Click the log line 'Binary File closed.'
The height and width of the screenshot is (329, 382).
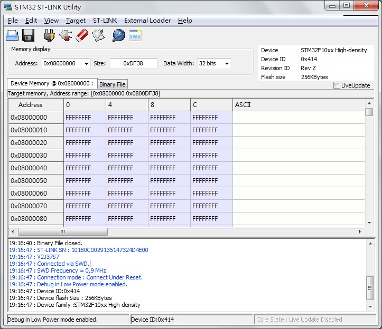coord(46,243)
